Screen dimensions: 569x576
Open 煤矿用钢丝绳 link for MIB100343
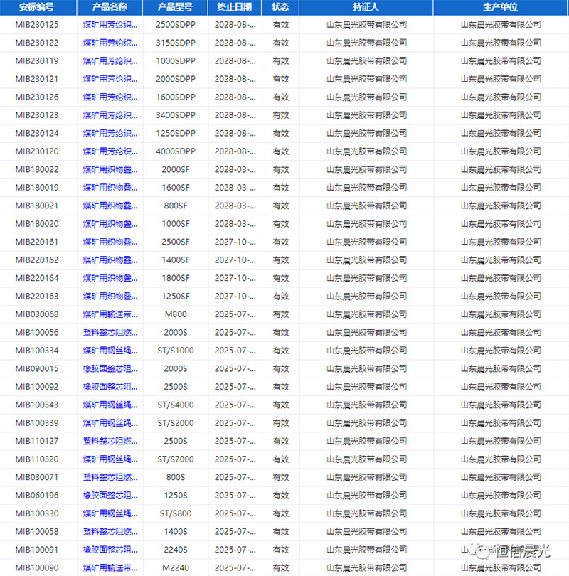coord(110,405)
